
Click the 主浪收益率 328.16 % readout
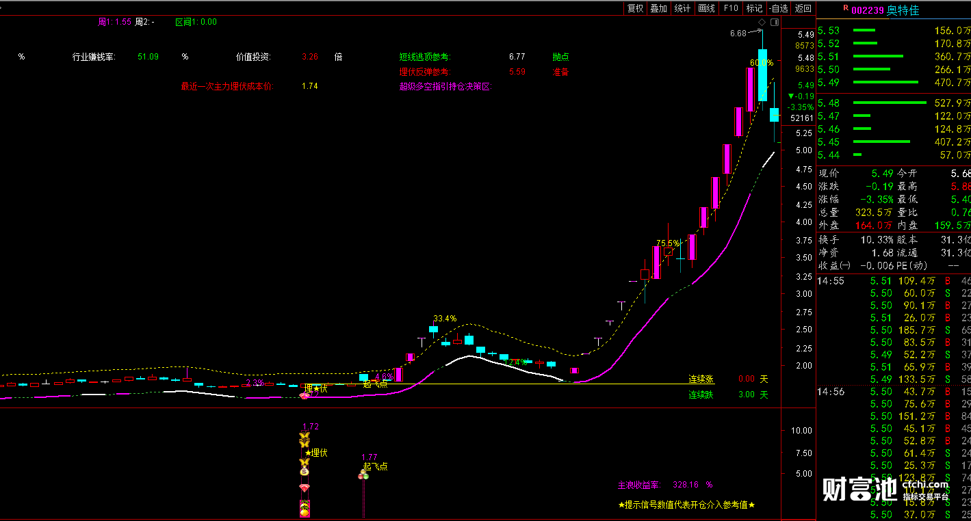tap(665, 485)
